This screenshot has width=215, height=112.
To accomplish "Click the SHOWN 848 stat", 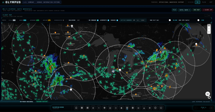I will (23, 20).
